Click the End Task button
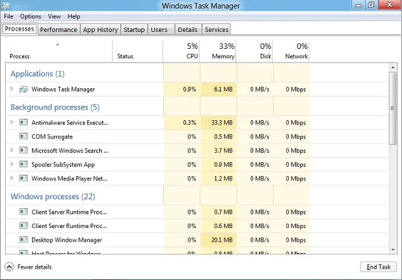 tap(378, 267)
